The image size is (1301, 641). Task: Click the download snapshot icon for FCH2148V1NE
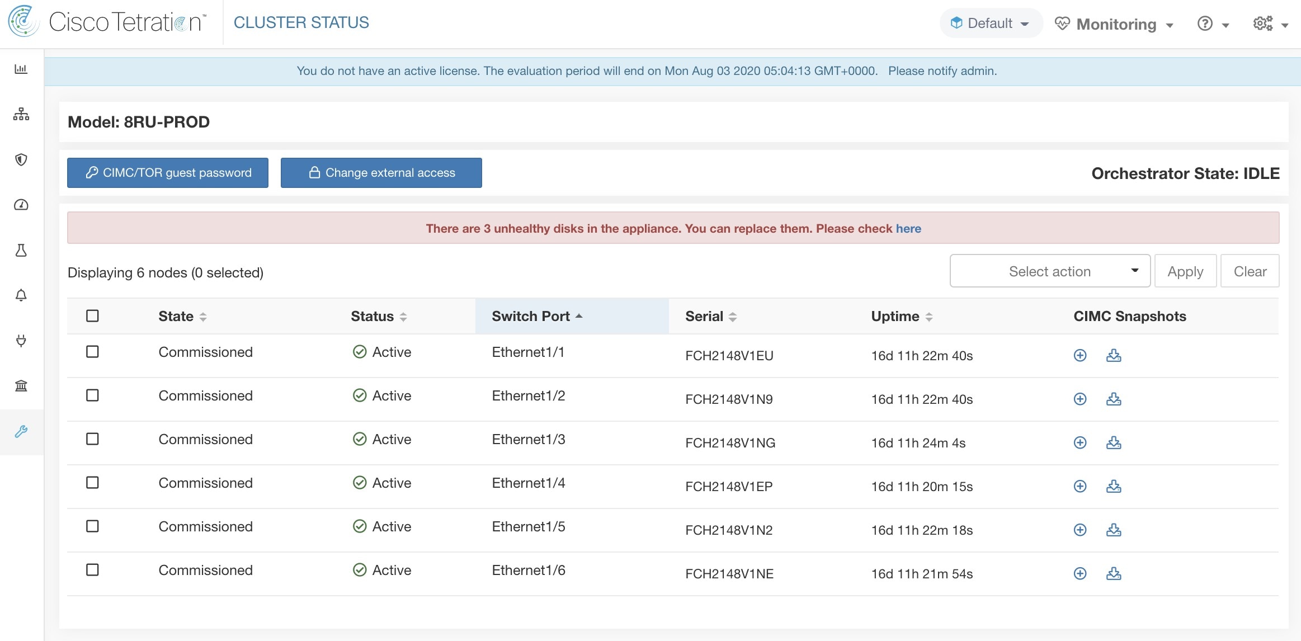pos(1114,572)
